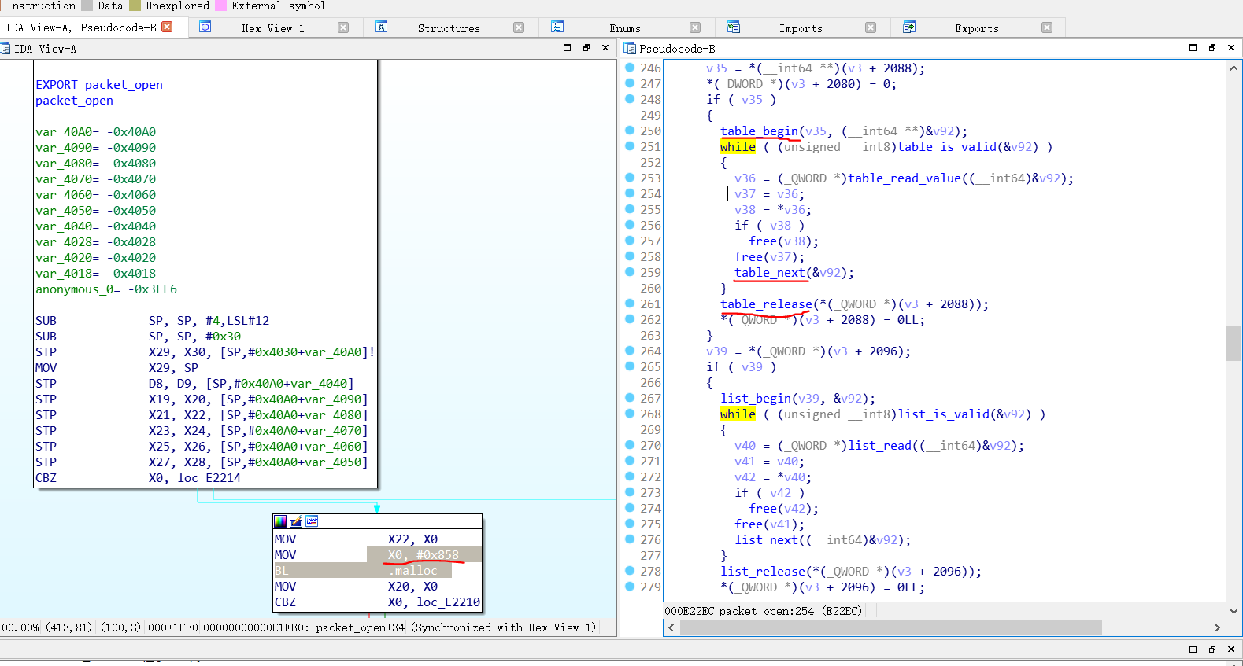Click the Pseudocode-B panel title icon

[x=630, y=49]
